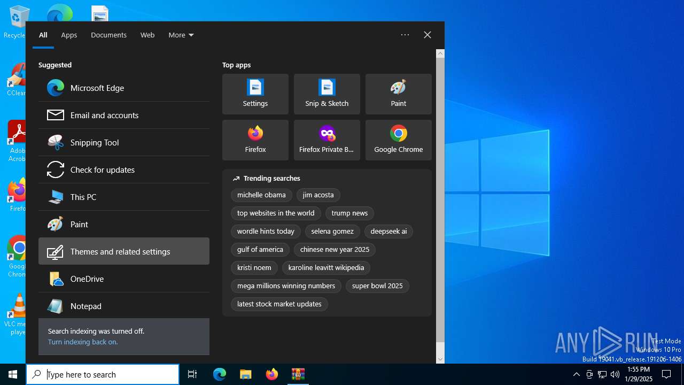Screen dimensions: 684x385
Task: Launch Firefox tile in Top apps
Action: pyautogui.click(x=255, y=140)
